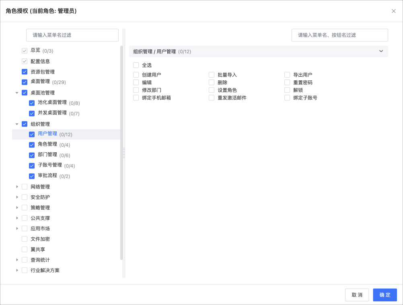This screenshot has width=403, height=305.
Task: Uncheck the 审批流程 menu checkbox
Action: [32, 176]
